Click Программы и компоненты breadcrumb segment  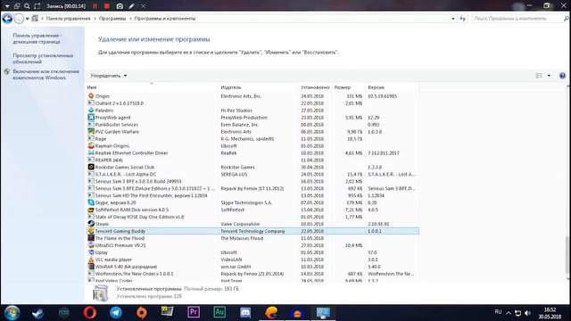[x=165, y=19]
